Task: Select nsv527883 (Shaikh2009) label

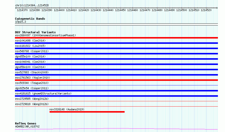Action: (x=32, y=72)
